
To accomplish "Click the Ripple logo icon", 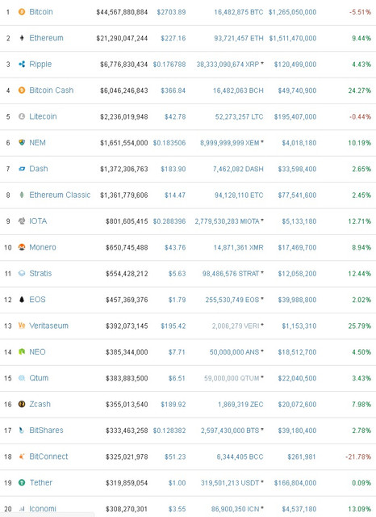I will click(22, 65).
